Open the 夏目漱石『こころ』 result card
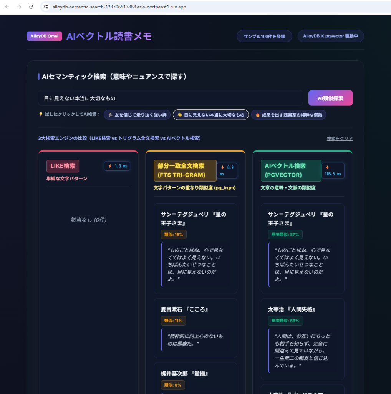391x394 pixels. point(195,328)
